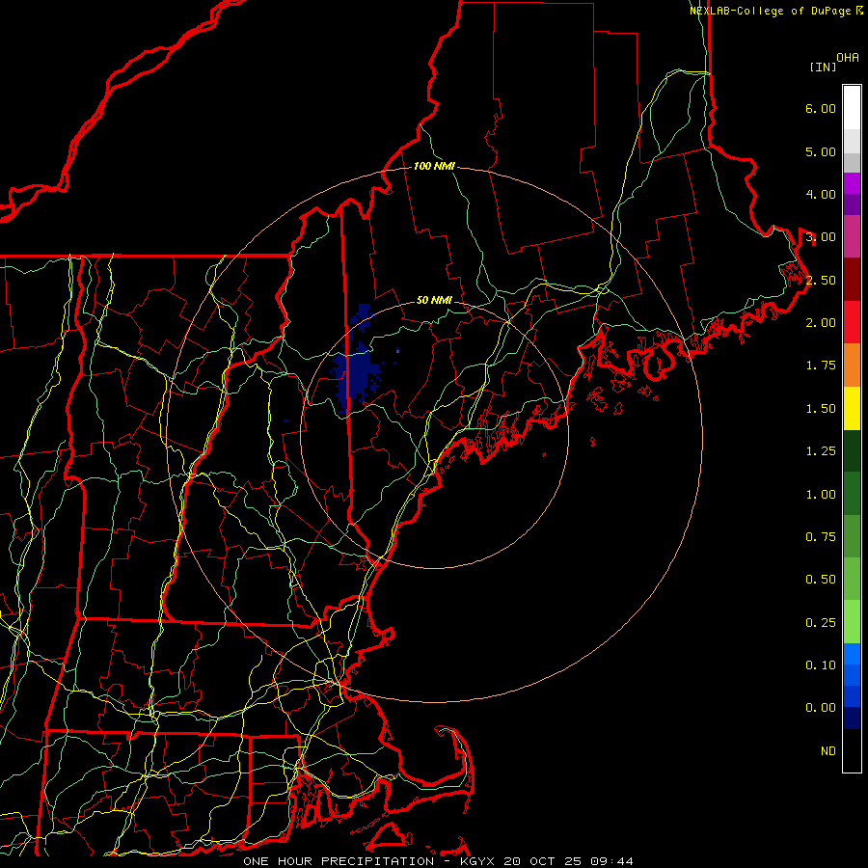Click the 1.00 legend value
868x868 pixels.
coord(821,495)
